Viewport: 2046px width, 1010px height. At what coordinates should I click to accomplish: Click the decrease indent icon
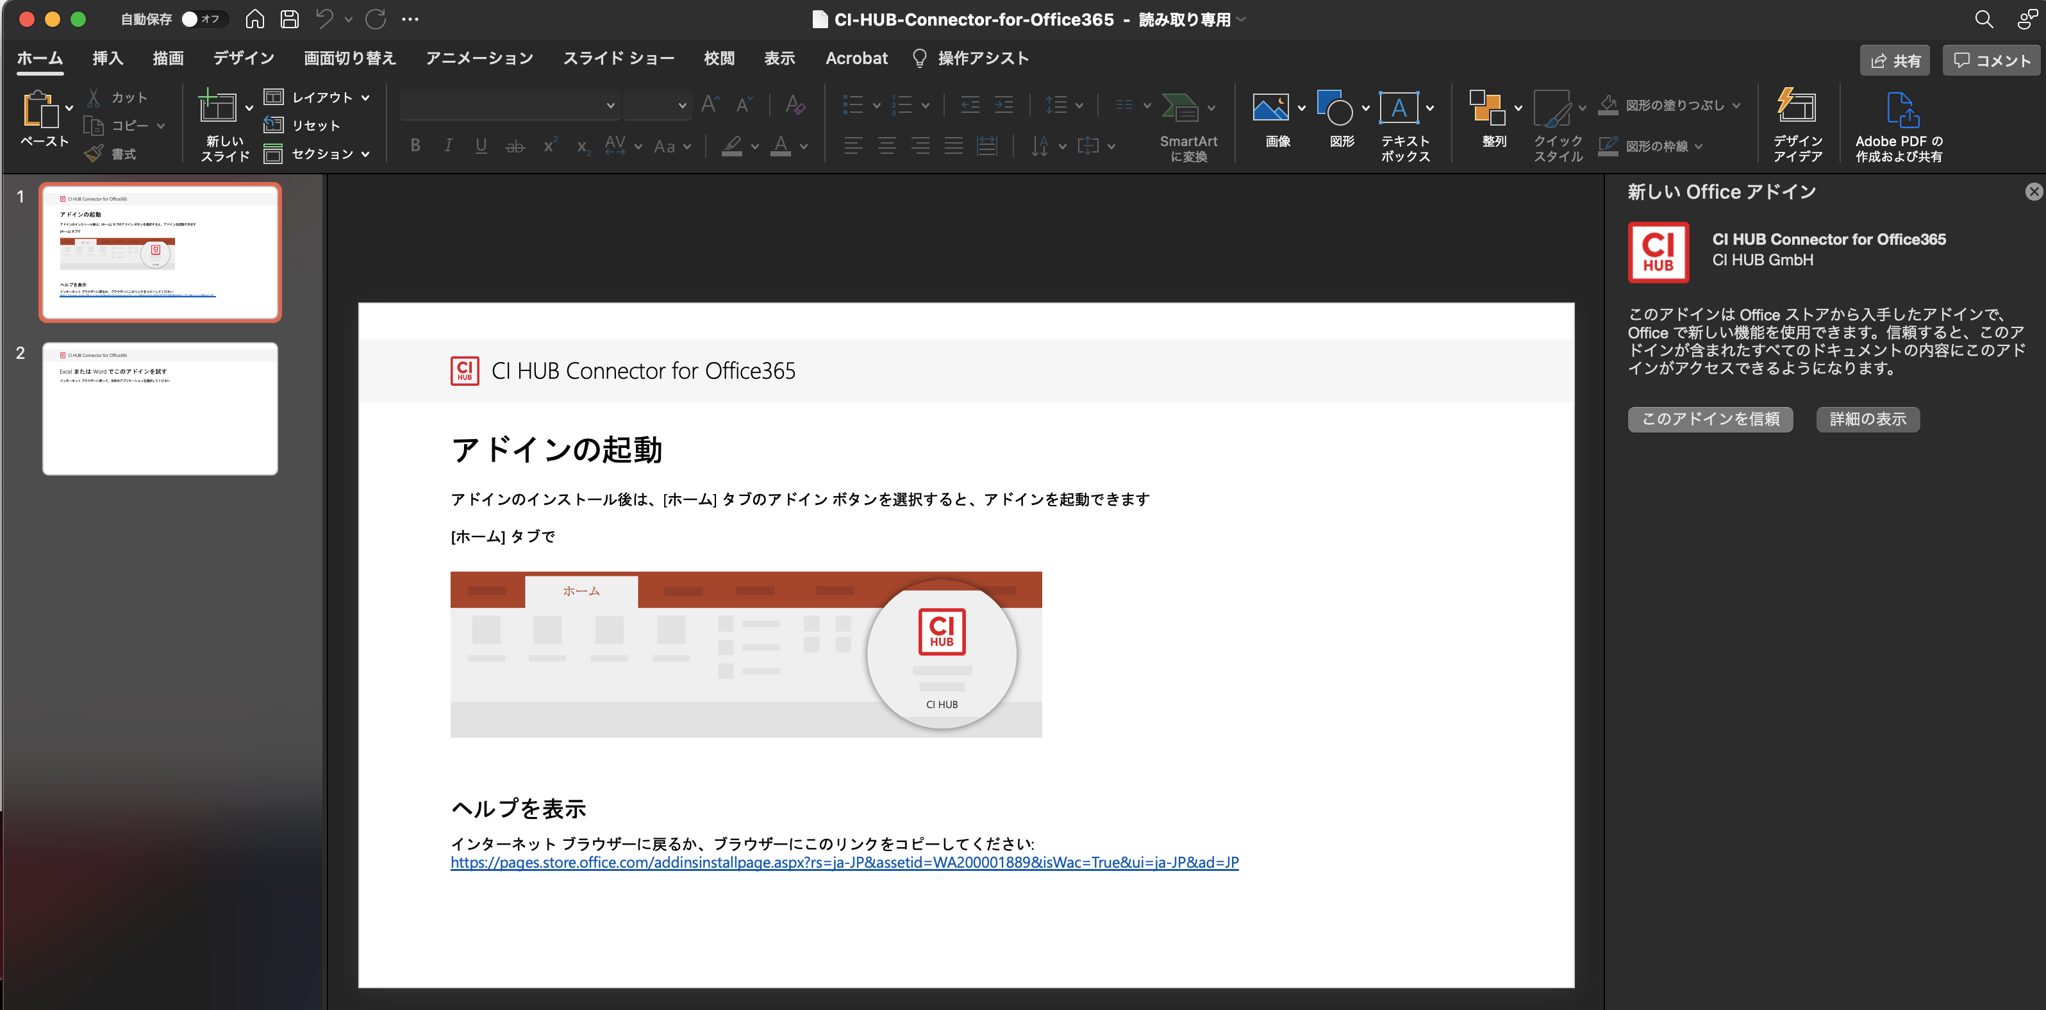point(970,105)
